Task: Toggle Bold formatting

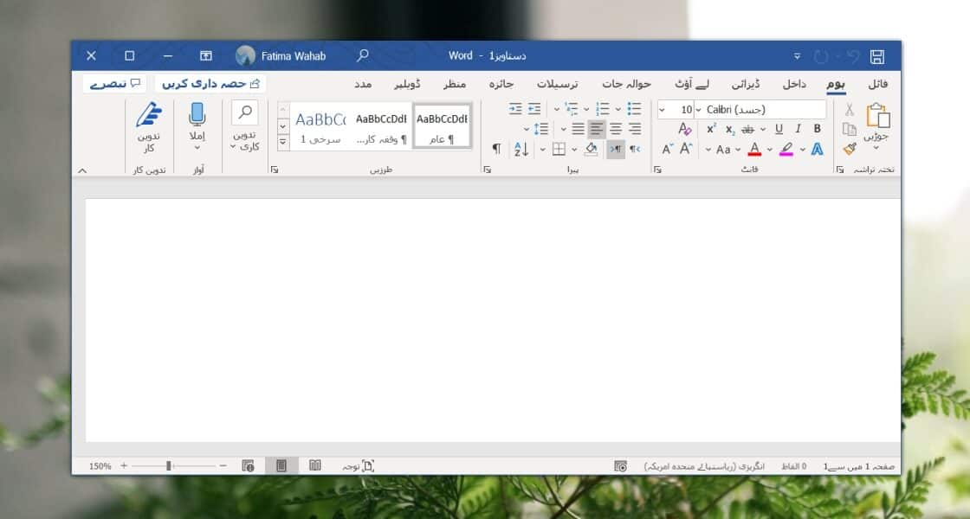Action: click(x=817, y=129)
